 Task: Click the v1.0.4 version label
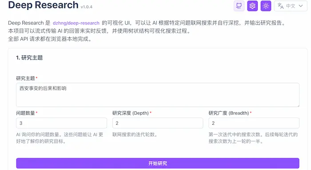pyautogui.click(x=87, y=7)
